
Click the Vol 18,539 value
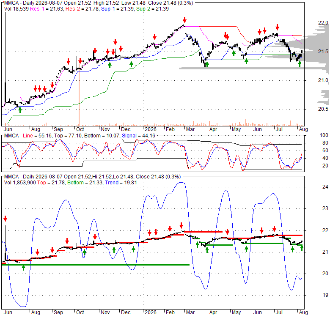tap(16, 9)
